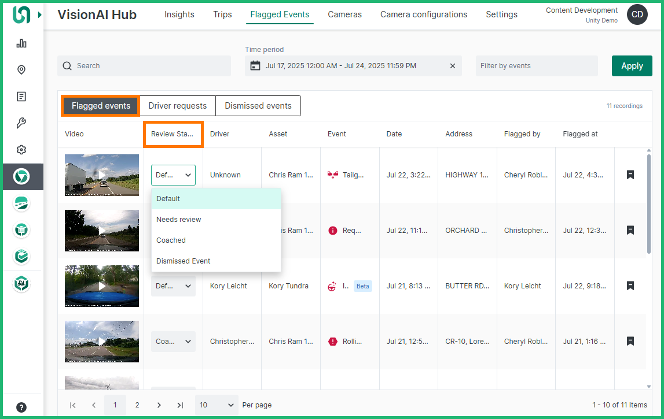Click the Apply button
Screen dimensions: 664x419
(x=632, y=66)
